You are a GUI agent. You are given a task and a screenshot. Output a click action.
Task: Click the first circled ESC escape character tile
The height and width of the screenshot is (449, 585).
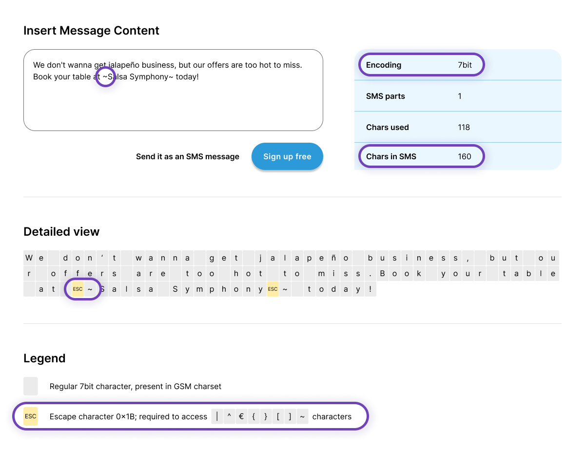tap(78, 289)
